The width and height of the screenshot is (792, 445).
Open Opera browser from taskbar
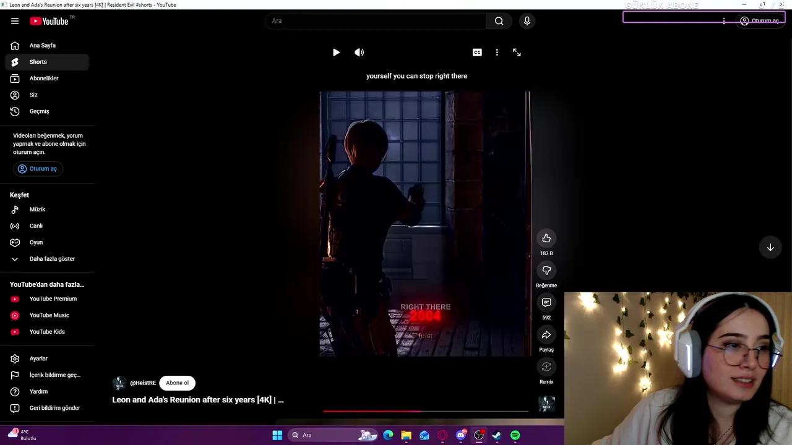442,435
